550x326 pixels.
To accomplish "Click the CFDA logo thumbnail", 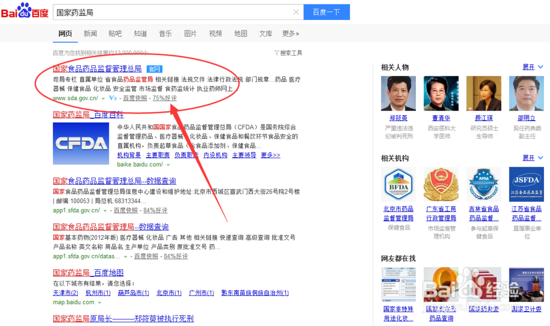I will [x=81, y=143].
